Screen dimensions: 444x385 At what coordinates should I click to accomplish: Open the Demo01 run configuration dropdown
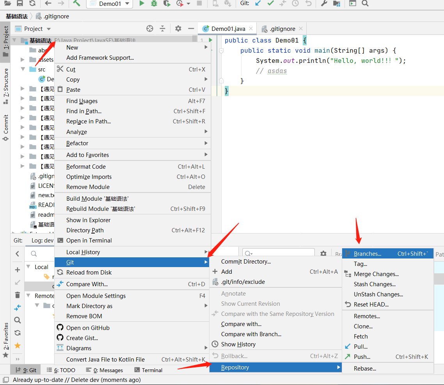pos(110,4)
